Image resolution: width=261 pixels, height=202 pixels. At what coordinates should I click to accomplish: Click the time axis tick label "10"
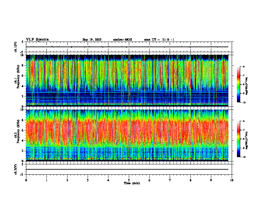pos(232,180)
